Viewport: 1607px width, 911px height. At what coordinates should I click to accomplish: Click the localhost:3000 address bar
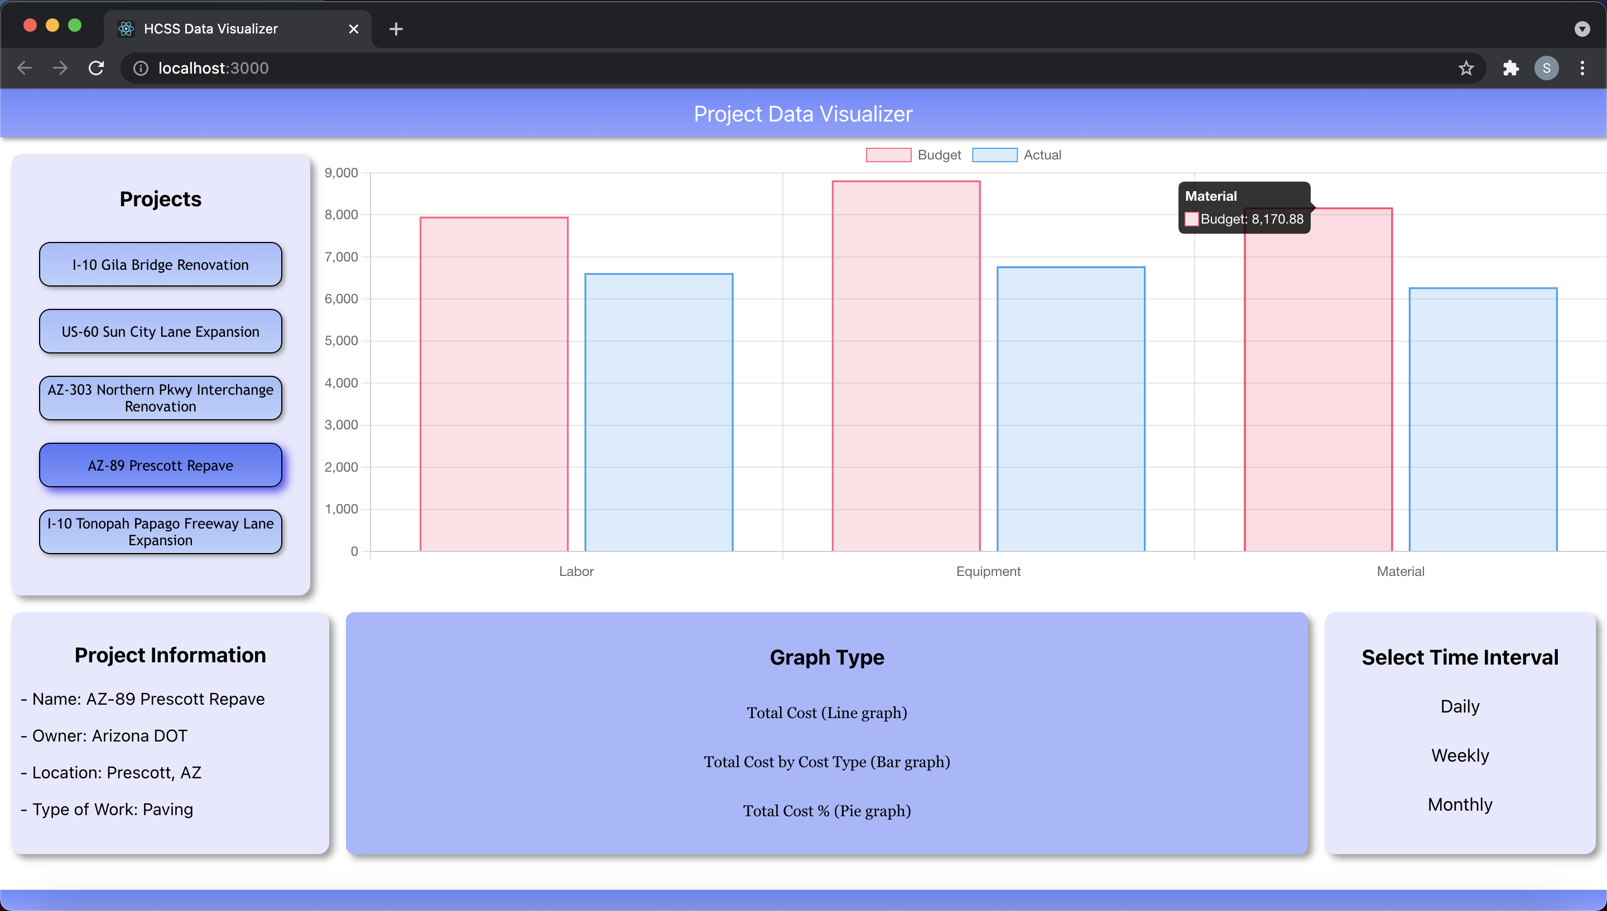(751, 67)
